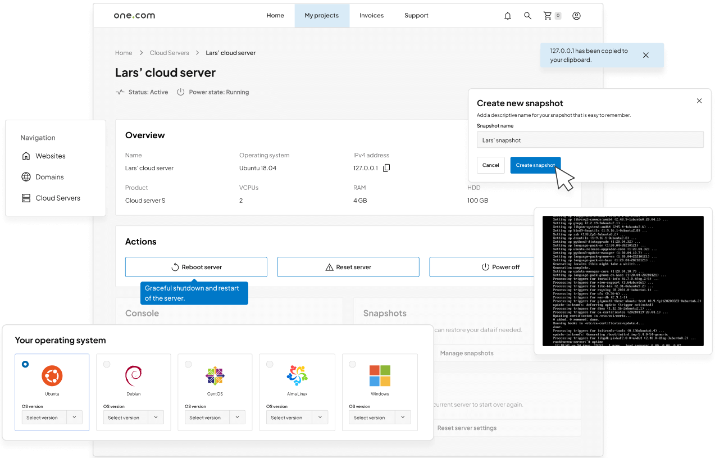Open the My projects tab
This screenshot has height=458, width=715.
(x=322, y=16)
